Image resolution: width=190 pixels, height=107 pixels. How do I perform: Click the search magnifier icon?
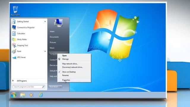(43, 87)
